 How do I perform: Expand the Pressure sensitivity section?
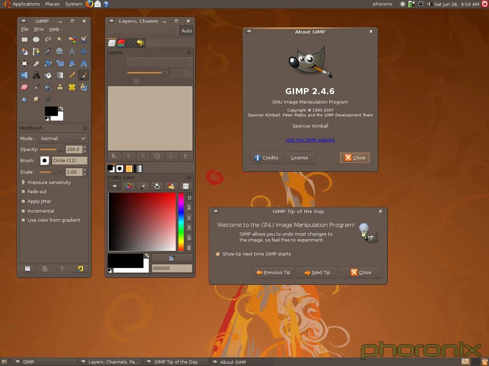23,182
